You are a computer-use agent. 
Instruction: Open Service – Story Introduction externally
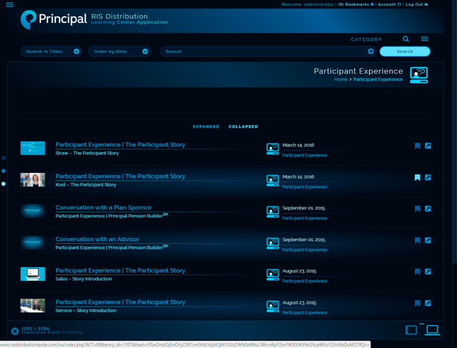coord(427,303)
